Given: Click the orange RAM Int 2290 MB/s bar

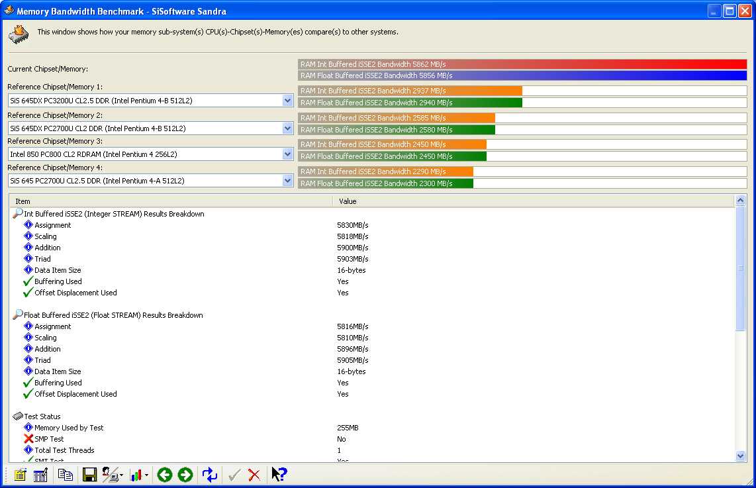Looking at the screenshot, I should [x=386, y=171].
